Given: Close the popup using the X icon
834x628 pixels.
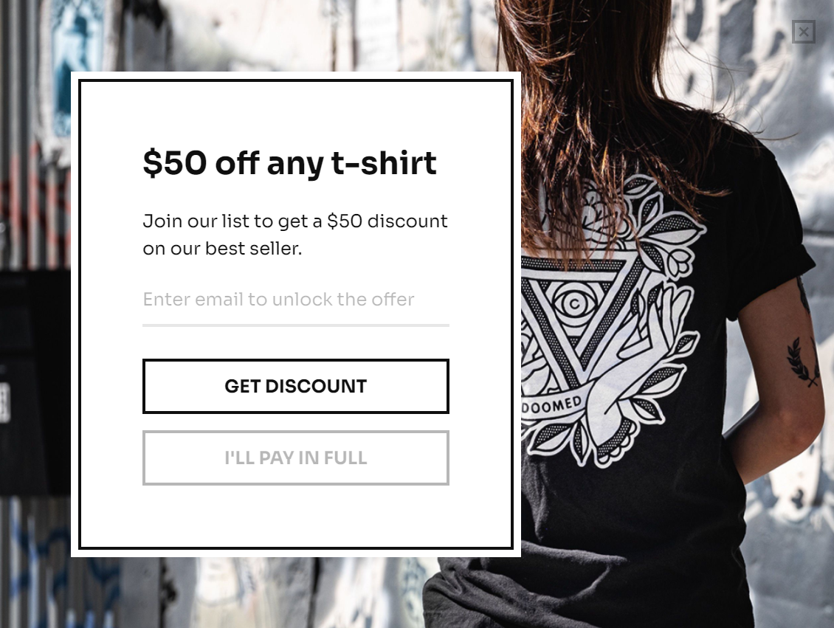Looking at the screenshot, I should [x=803, y=32].
